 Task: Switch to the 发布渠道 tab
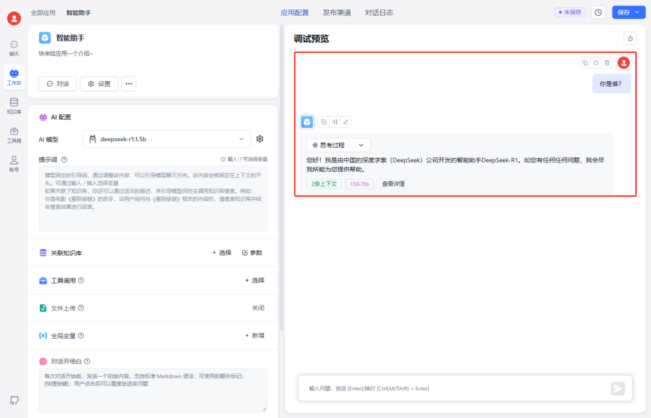(336, 12)
